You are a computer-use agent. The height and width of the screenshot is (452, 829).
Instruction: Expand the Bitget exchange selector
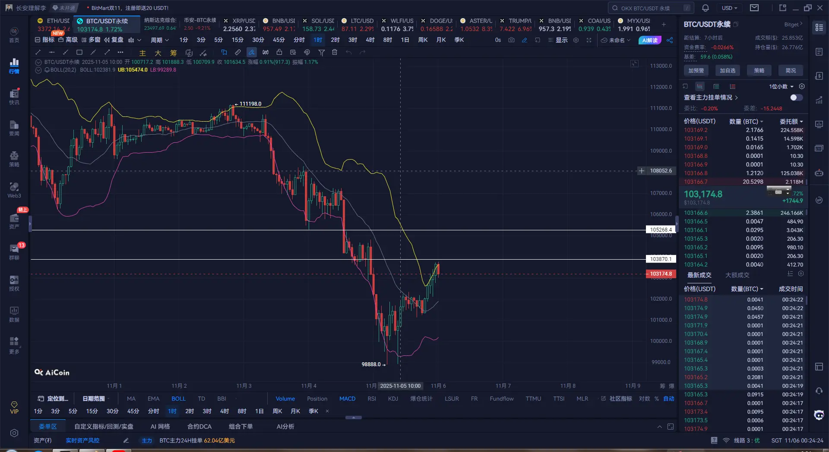pyautogui.click(x=793, y=24)
